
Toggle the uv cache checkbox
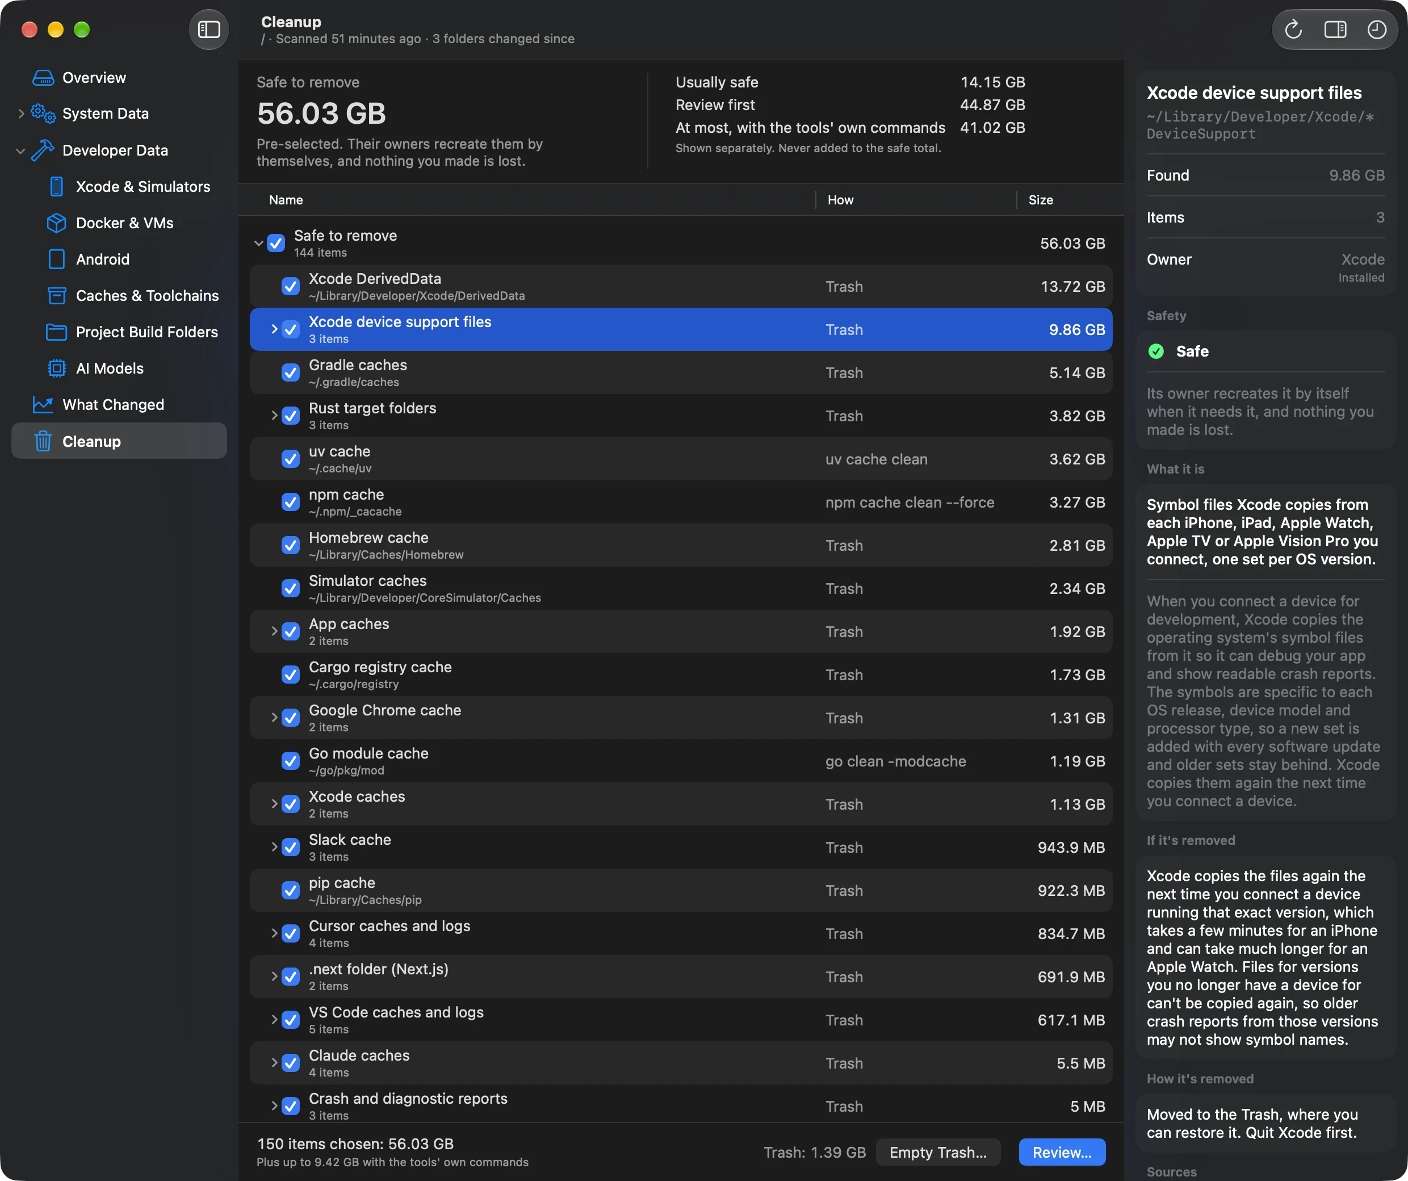(x=290, y=459)
